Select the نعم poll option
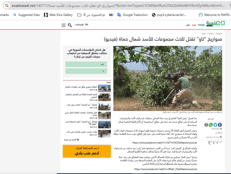231x174 pixels. (x=105, y=64)
